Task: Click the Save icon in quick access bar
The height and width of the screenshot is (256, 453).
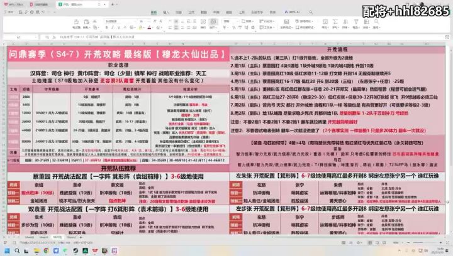Action: [20, 12]
